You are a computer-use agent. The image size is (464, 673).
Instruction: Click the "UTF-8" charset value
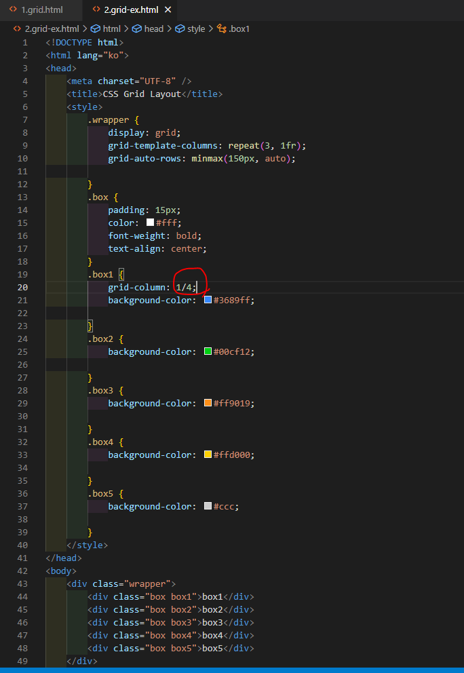click(x=158, y=81)
